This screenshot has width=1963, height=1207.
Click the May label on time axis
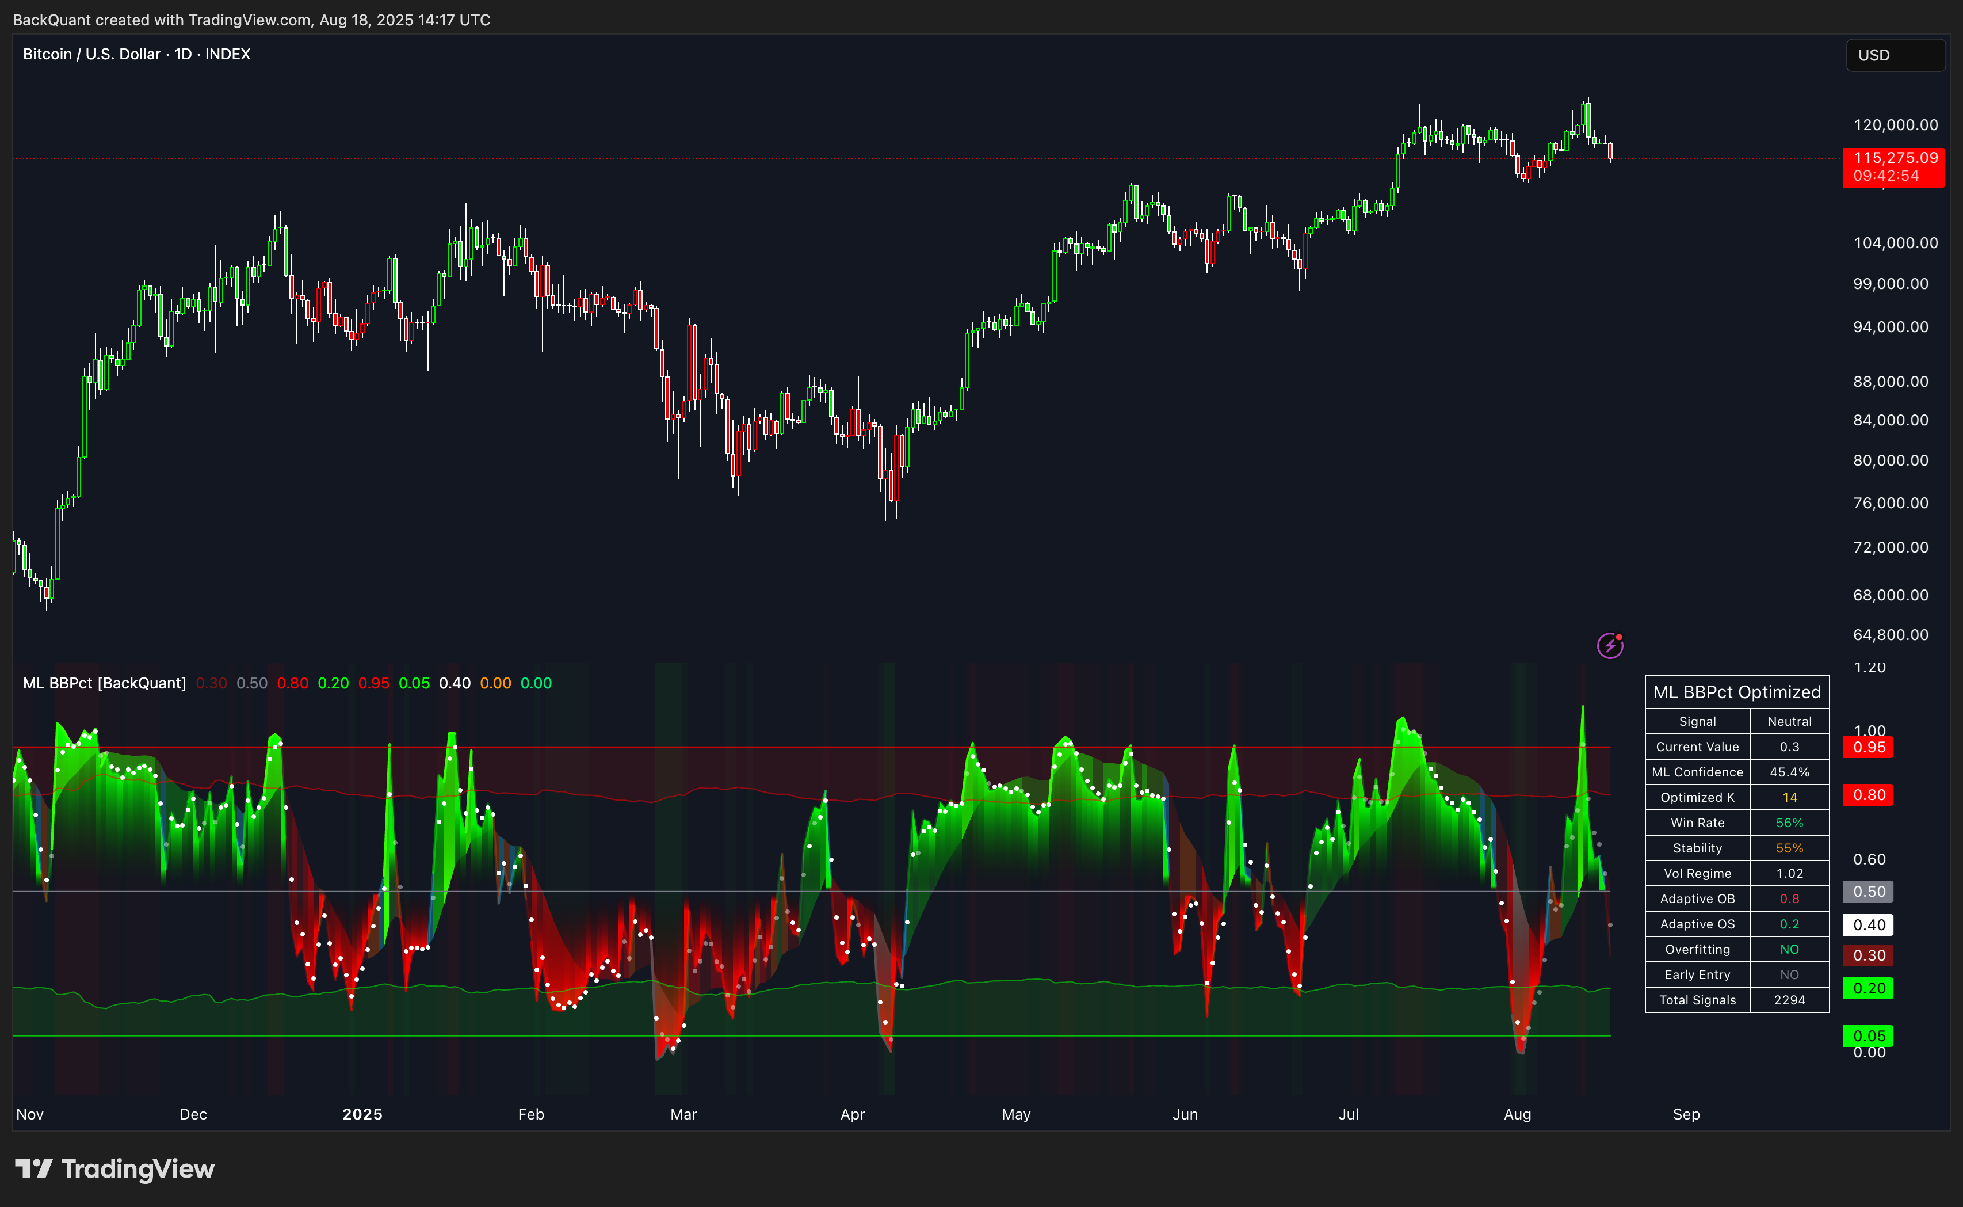click(x=1016, y=1114)
